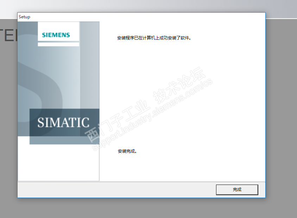
Task: Select the text 安装完成。
Action: click(127, 151)
